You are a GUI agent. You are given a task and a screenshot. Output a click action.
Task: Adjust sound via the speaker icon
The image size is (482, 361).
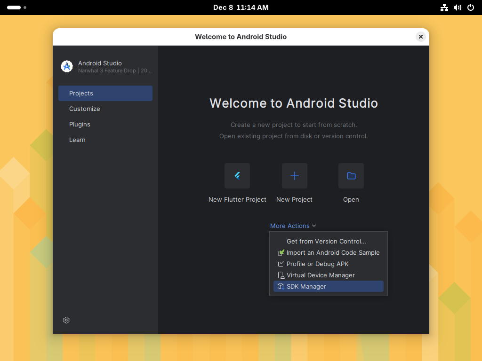457,8
